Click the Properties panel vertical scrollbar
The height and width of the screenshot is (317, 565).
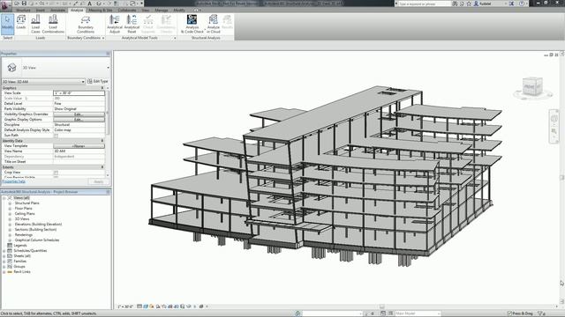pos(108,112)
